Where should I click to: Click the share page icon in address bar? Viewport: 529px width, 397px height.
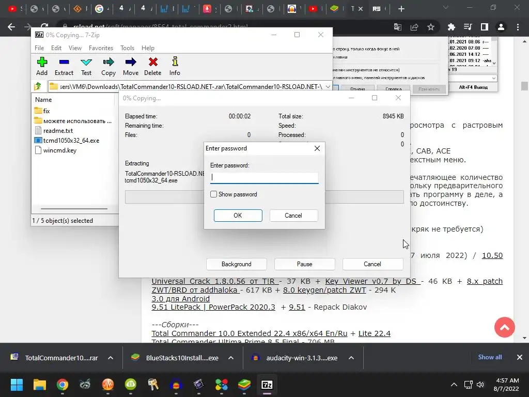414,27
